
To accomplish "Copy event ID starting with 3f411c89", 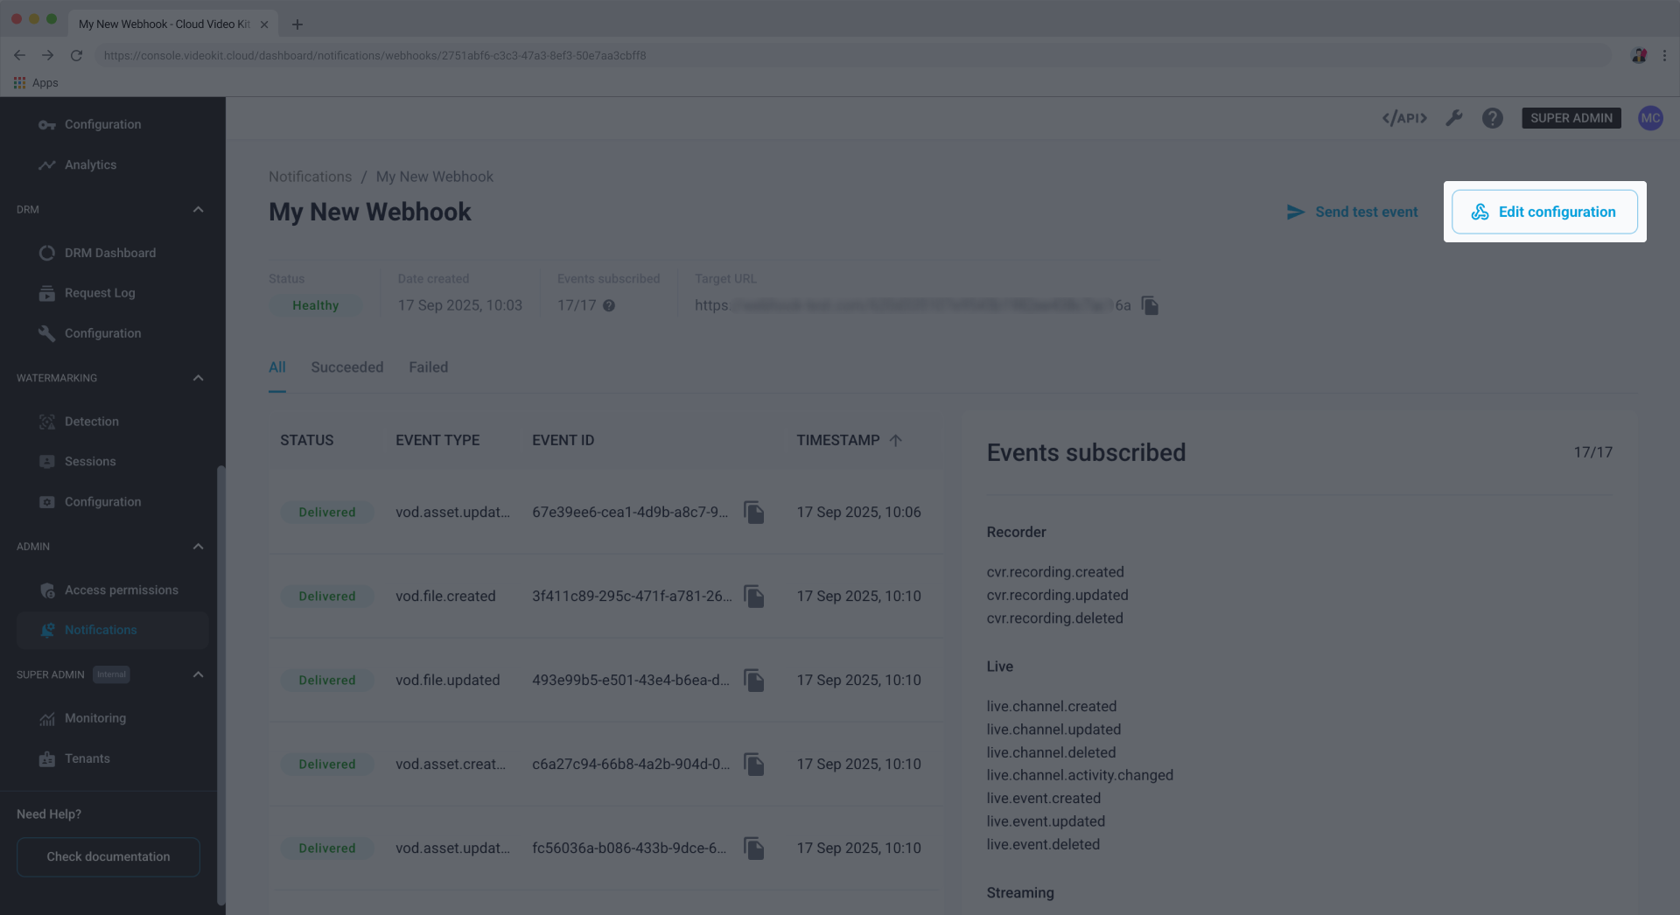I will pos(753,597).
